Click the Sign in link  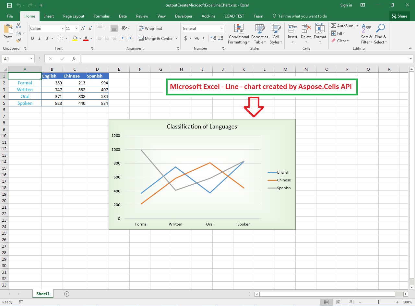346,5
